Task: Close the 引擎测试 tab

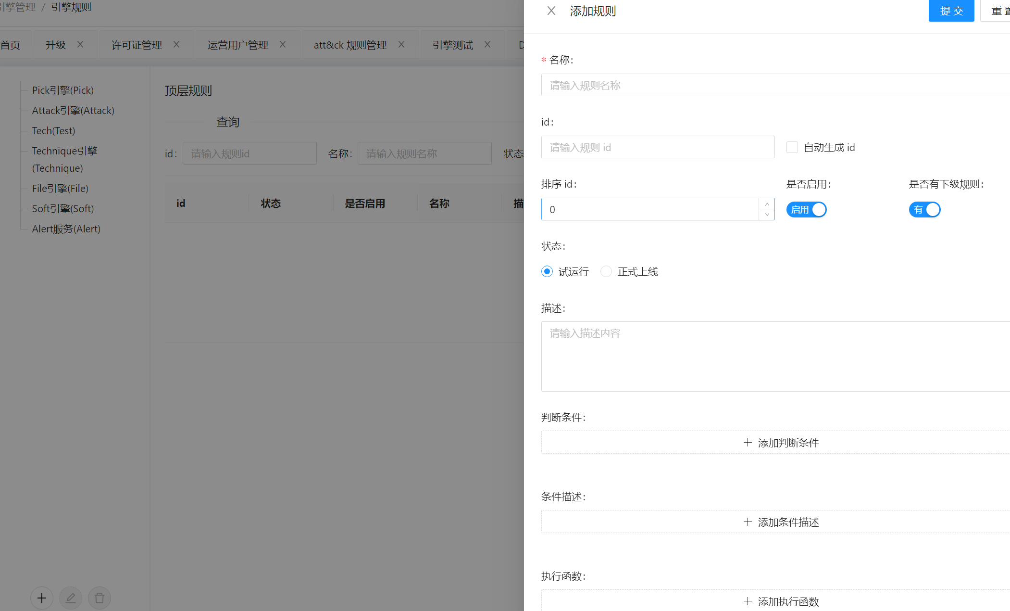Action: pyautogui.click(x=487, y=44)
